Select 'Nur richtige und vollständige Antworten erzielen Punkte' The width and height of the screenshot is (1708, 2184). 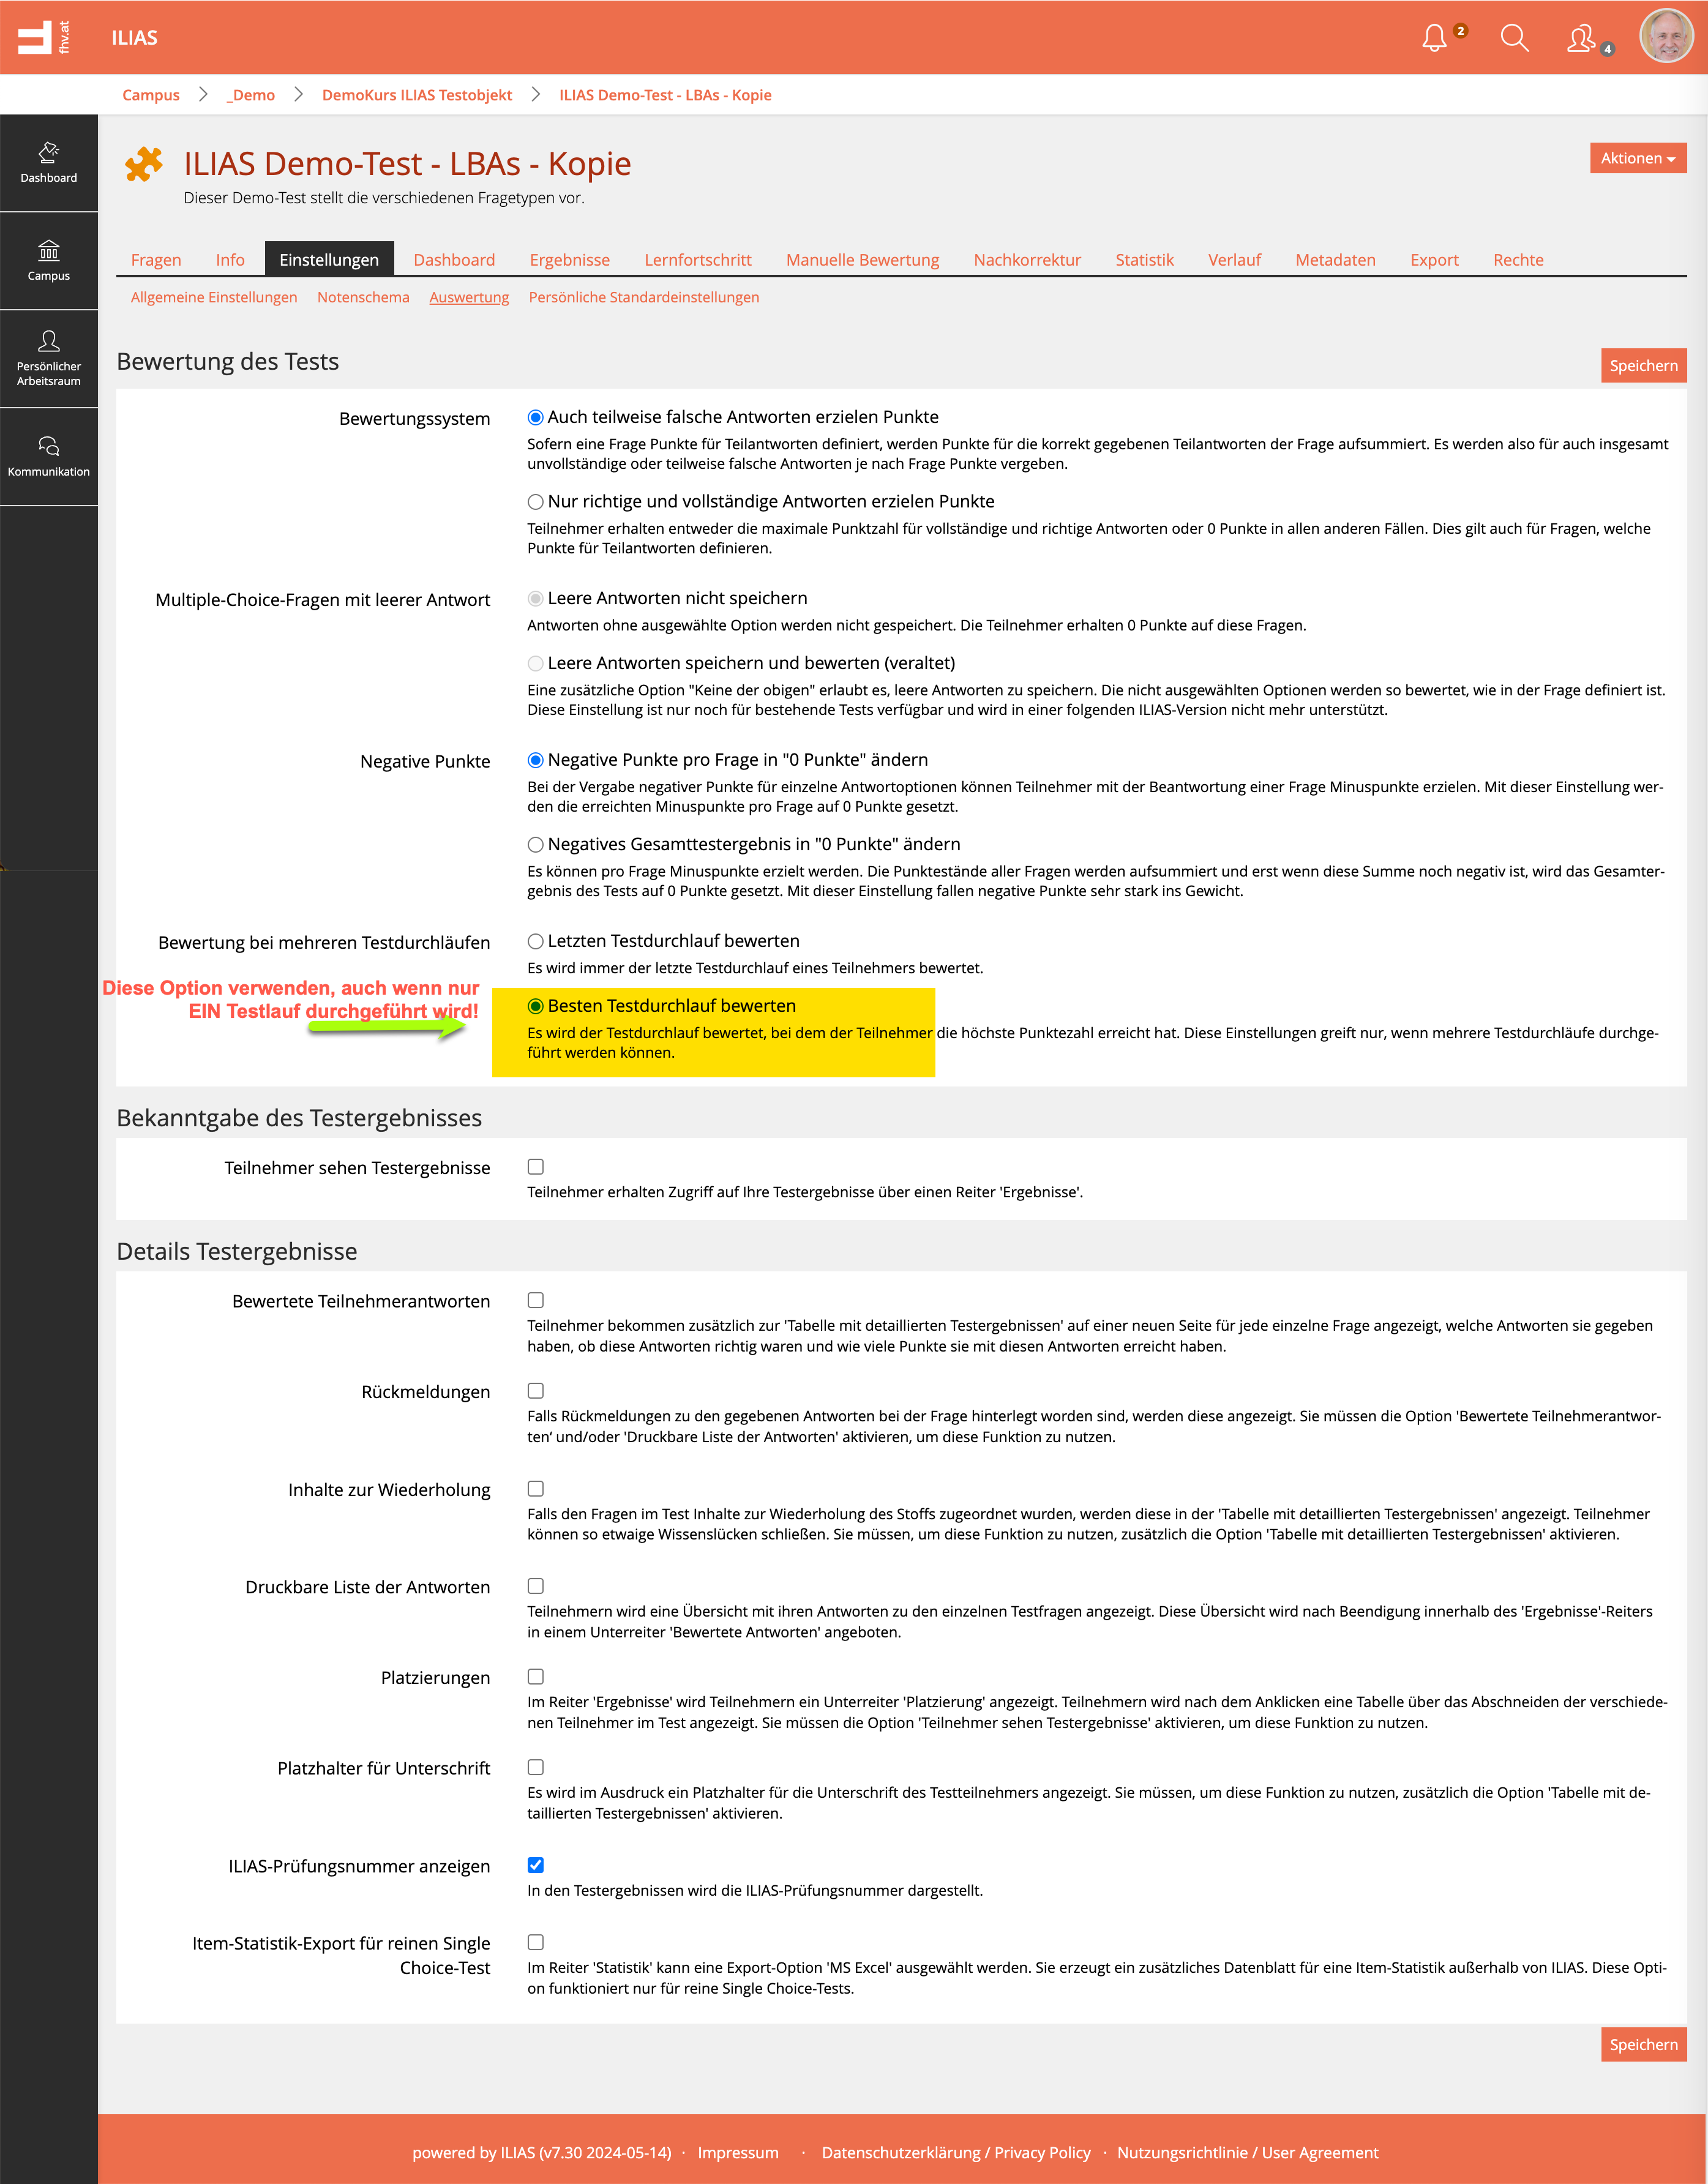click(x=536, y=501)
